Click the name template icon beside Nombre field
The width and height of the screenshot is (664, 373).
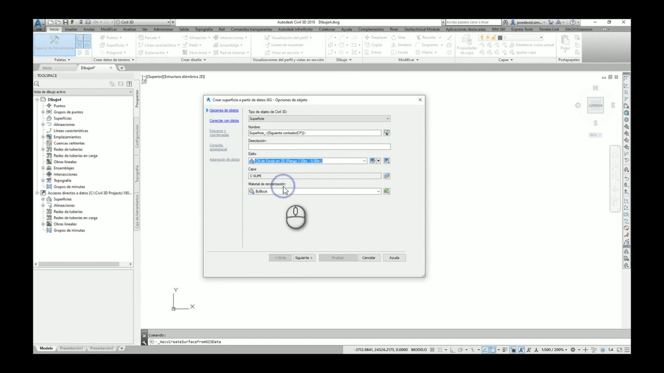(387, 133)
